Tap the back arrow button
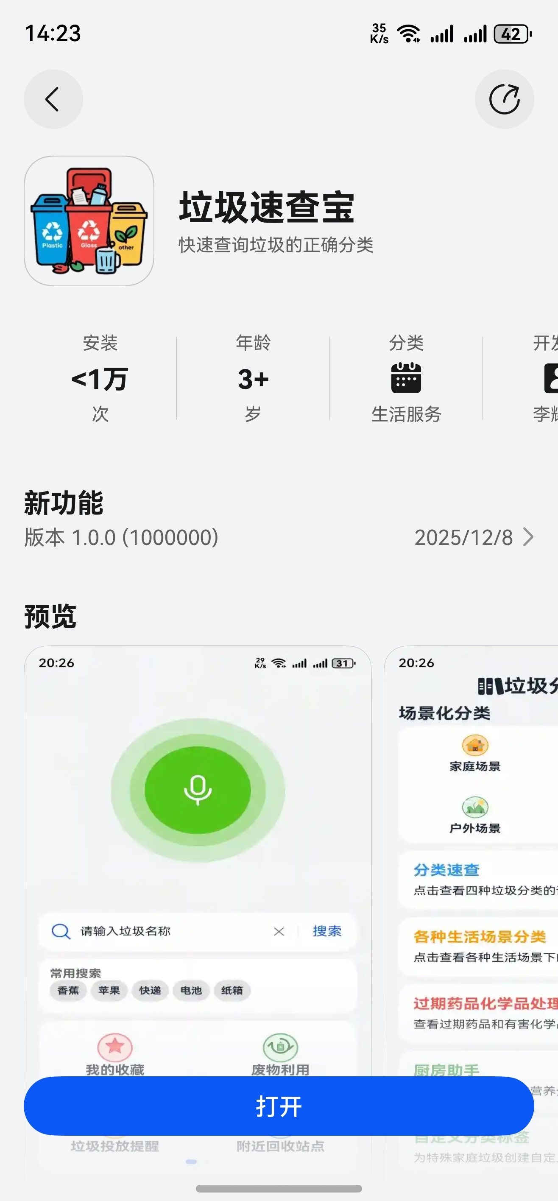558x1201 pixels. pos(53,99)
